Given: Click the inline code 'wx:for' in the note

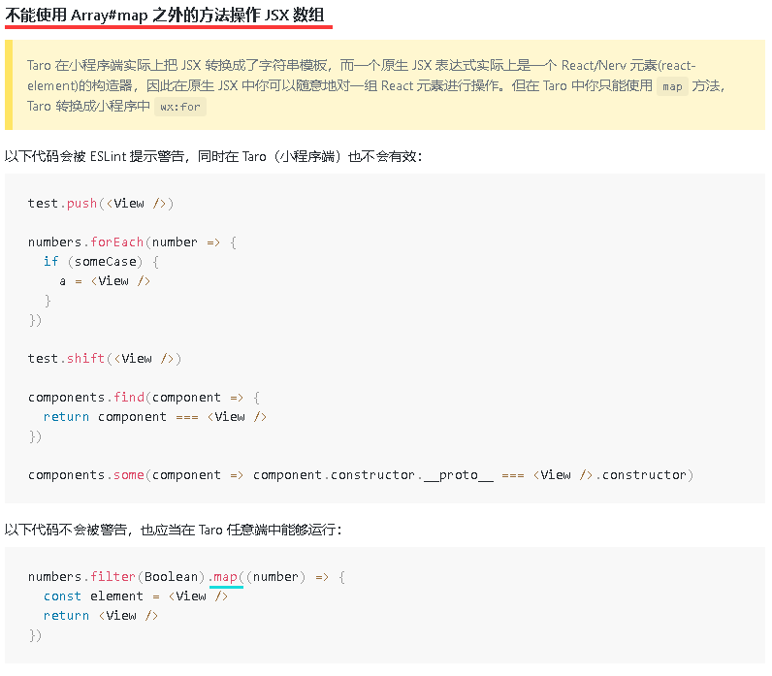Looking at the screenshot, I should pos(180,107).
